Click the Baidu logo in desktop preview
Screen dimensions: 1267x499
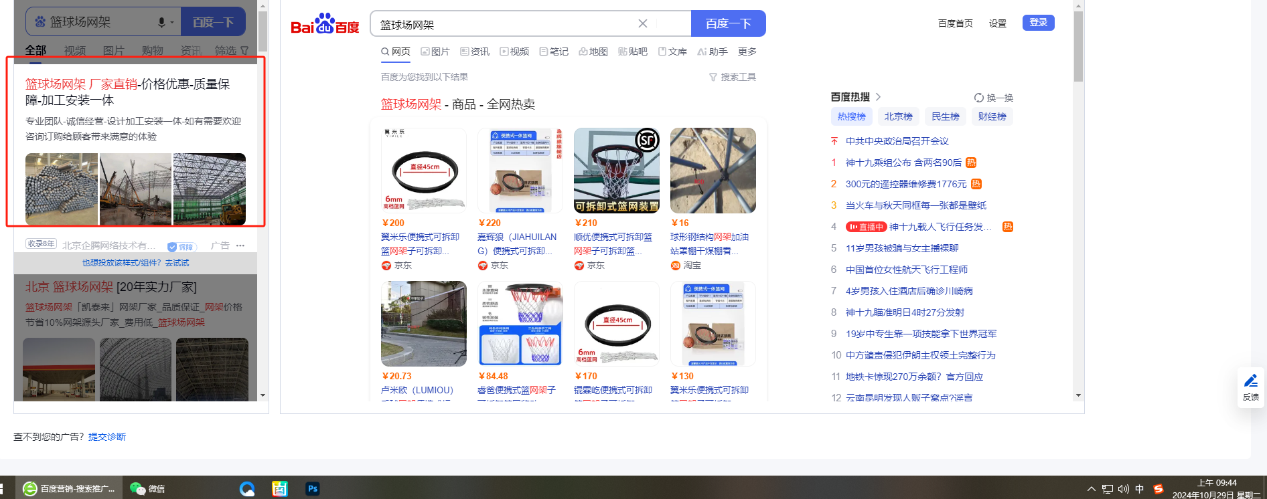(x=325, y=24)
